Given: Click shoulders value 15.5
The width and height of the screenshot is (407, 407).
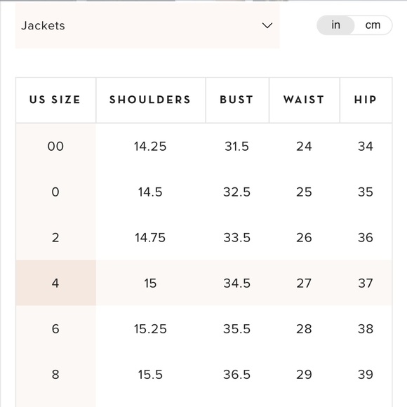Looking at the screenshot, I should pyautogui.click(x=150, y=374).
